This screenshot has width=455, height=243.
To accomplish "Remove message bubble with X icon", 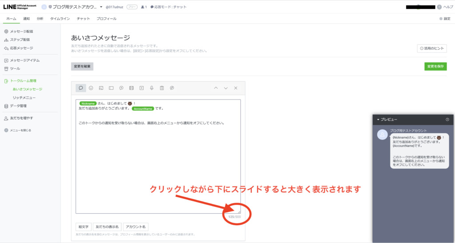I will click(x=236, y=88).
